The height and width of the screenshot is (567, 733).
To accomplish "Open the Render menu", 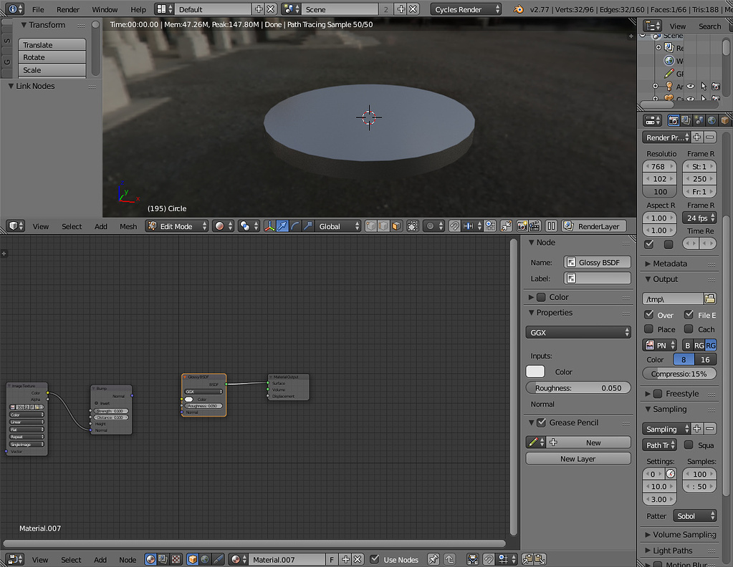I will [x=68, y=9].
